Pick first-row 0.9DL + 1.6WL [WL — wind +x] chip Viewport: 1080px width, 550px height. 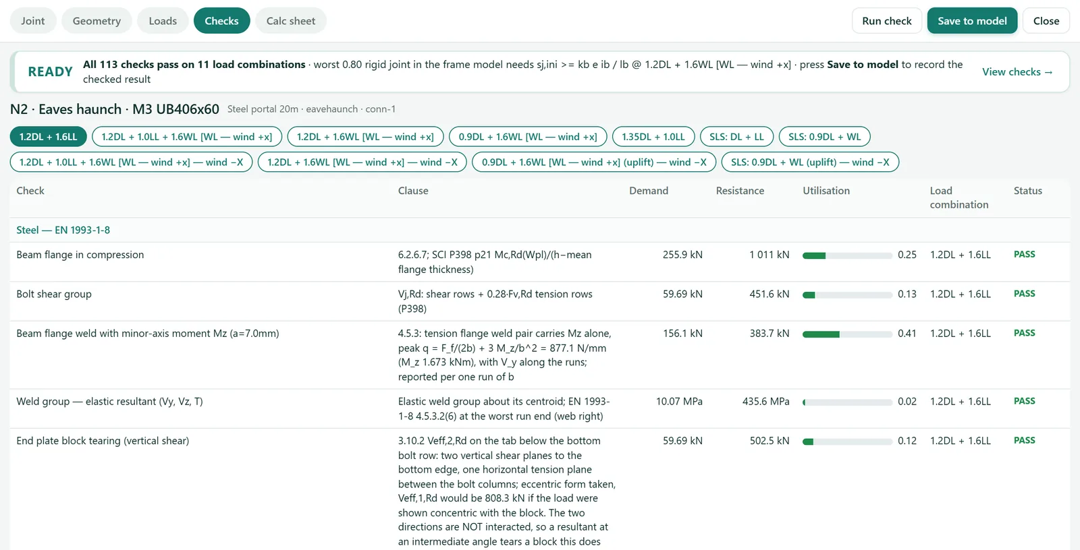528,137
